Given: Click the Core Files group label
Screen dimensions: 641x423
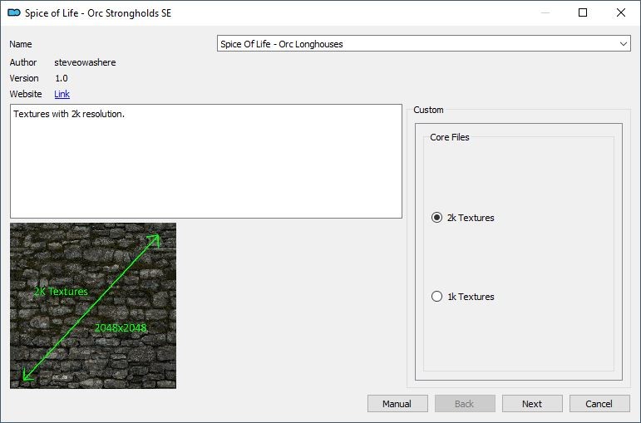Looking at the screenshot, I should (450, 137).
